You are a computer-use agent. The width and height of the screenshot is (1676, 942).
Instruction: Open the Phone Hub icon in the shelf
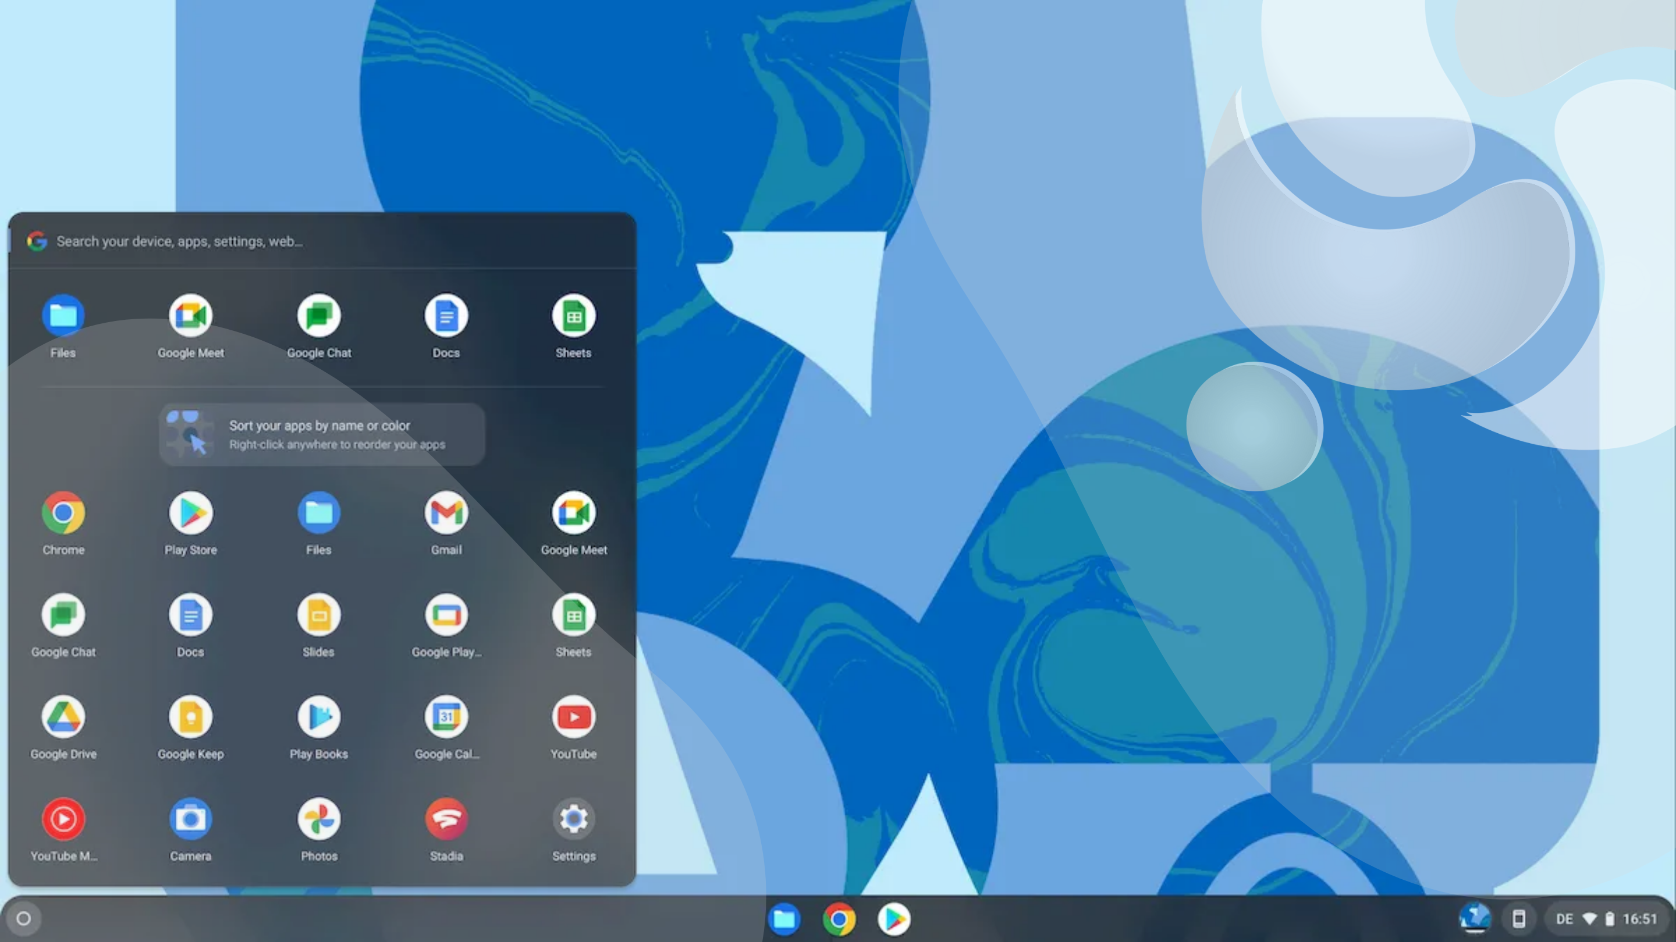click(1518, 919)
